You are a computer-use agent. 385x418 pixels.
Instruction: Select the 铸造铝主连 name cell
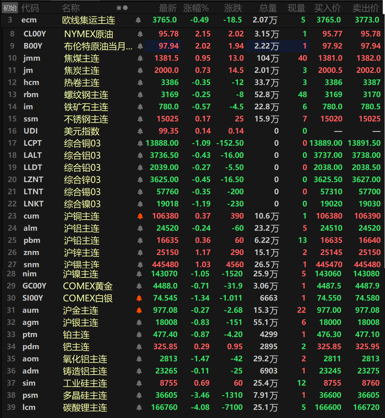[x=85, y=371]
